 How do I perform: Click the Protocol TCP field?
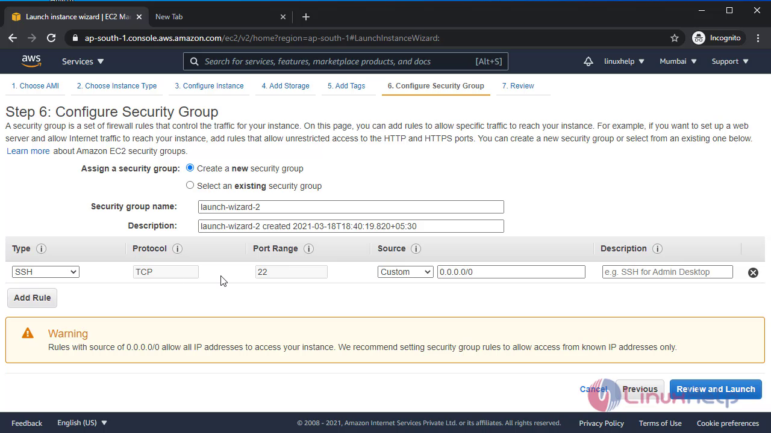click(x=166, y=272)
